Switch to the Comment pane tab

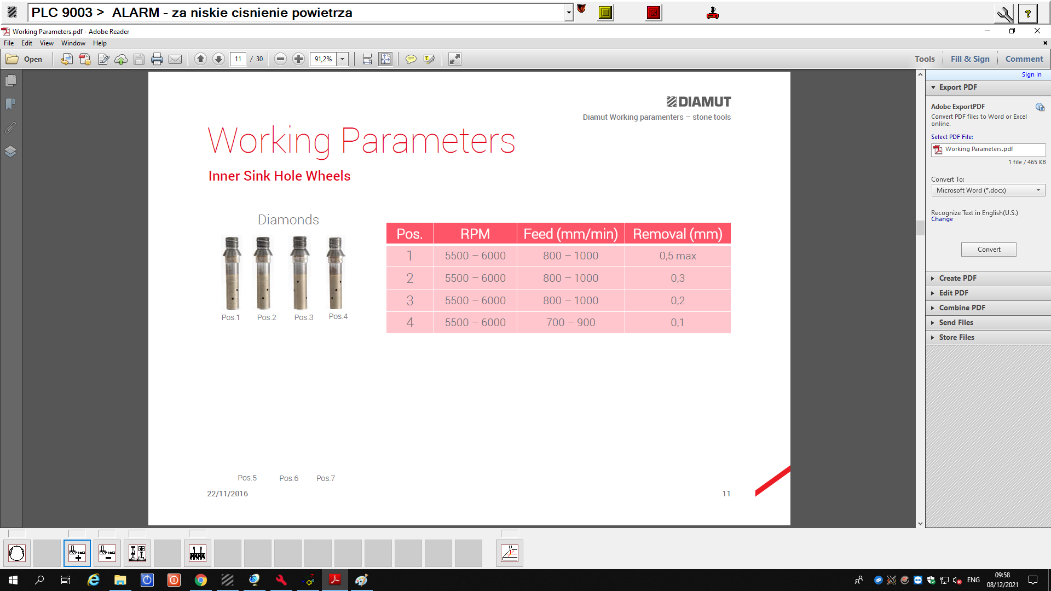[1024, 59]
